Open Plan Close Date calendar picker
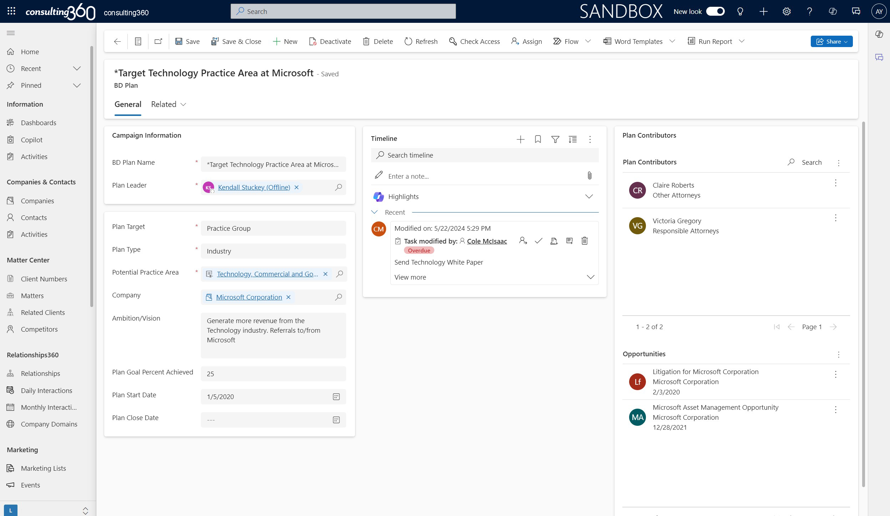This screenshot has height=516, width=890. click(336, 420)
